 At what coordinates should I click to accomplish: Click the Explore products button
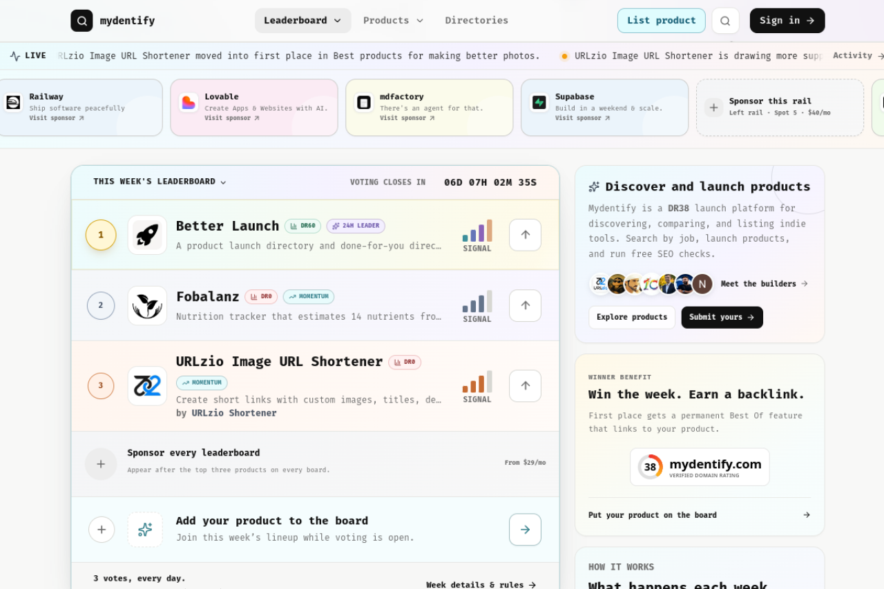pyautogui.click(x=632, y=318)
